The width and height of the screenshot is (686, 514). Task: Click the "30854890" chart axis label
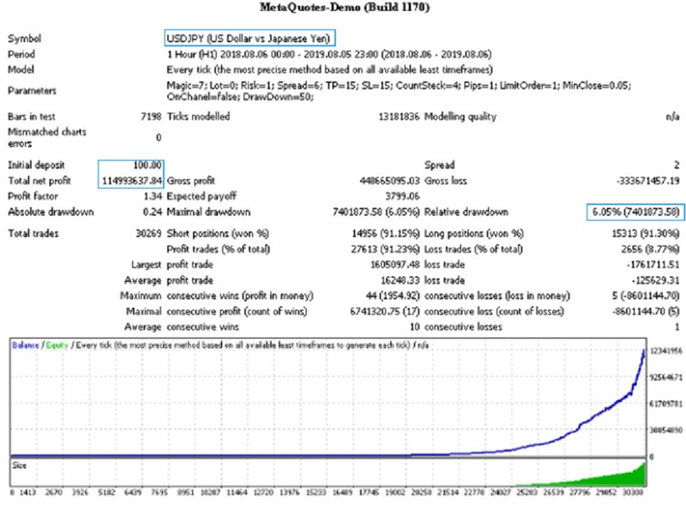[x=666, y=431]
